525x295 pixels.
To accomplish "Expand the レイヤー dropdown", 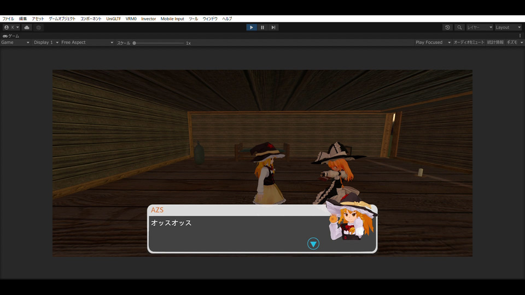I will click(x=480, y=27).
